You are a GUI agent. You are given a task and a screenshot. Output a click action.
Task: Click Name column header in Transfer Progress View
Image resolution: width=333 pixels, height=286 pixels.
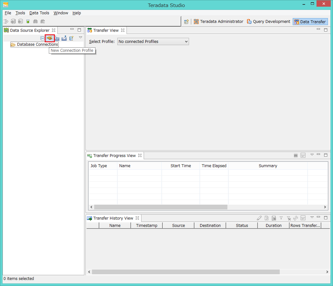click(140, 166)
